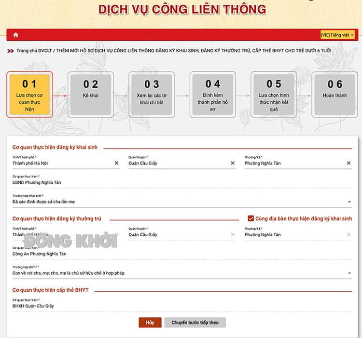Click the UBND Phường Nghĩa Tân agency field
The image size is (362, 338).
pos(182,182)
